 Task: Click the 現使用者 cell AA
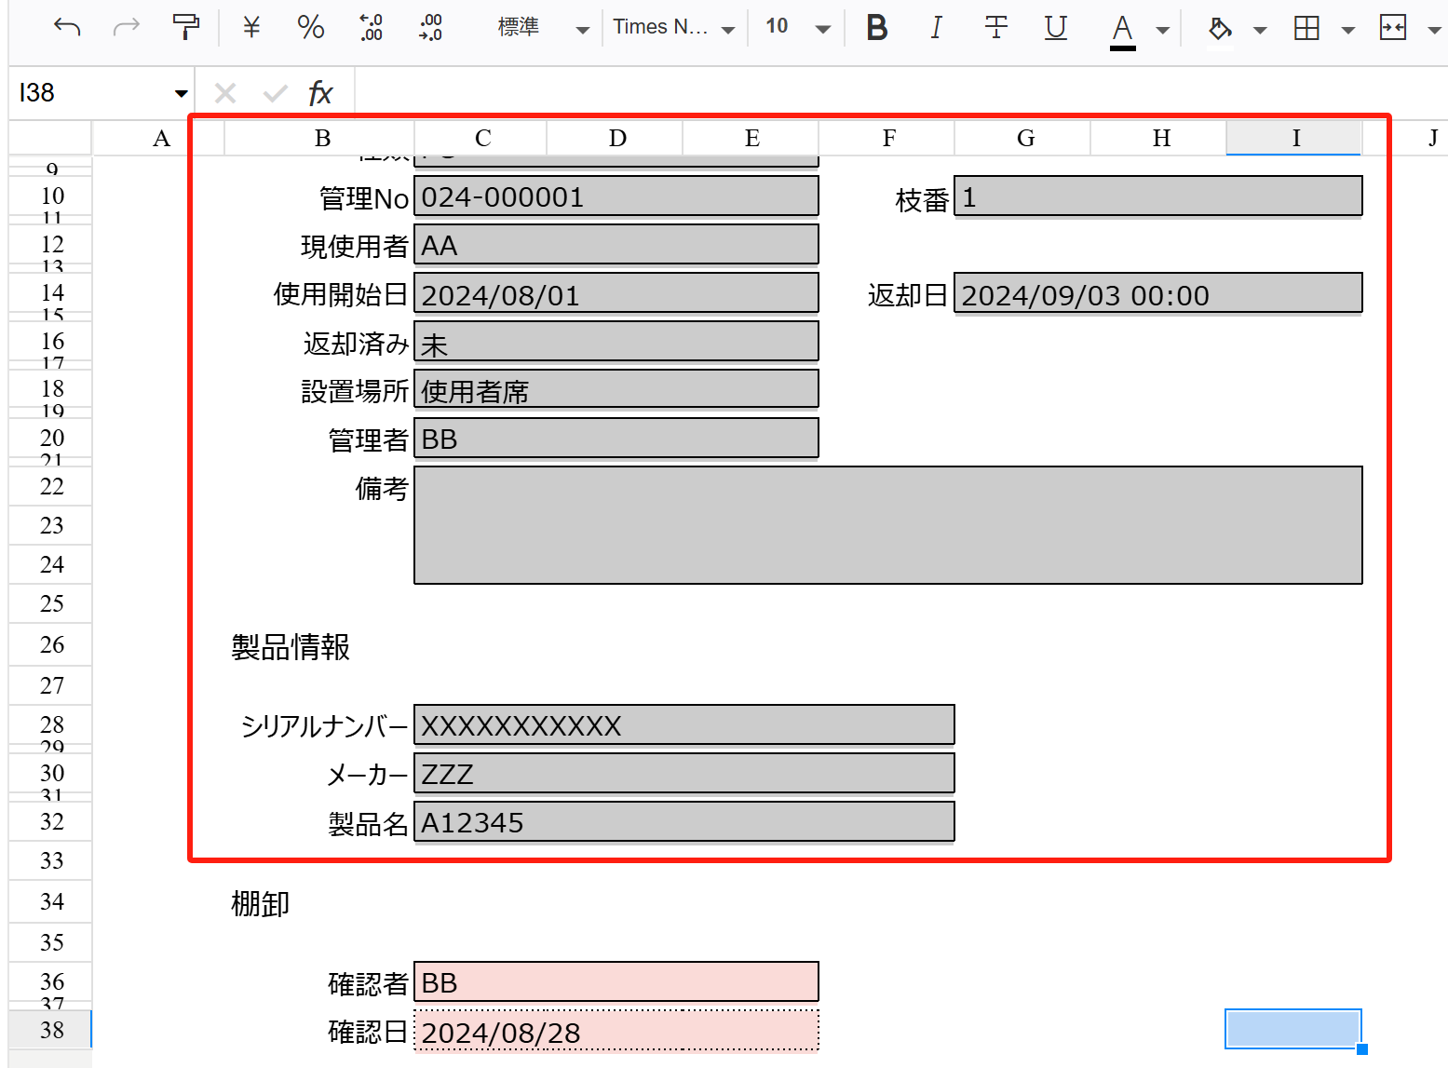tap(616, 245)
